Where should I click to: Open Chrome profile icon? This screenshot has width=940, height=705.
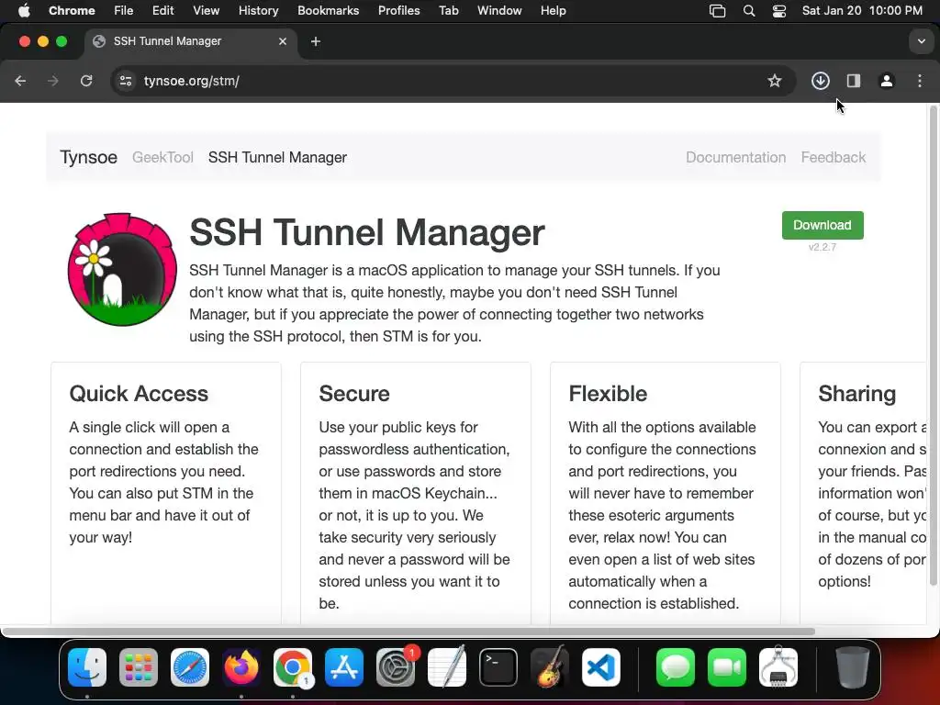tap(887, 81)
